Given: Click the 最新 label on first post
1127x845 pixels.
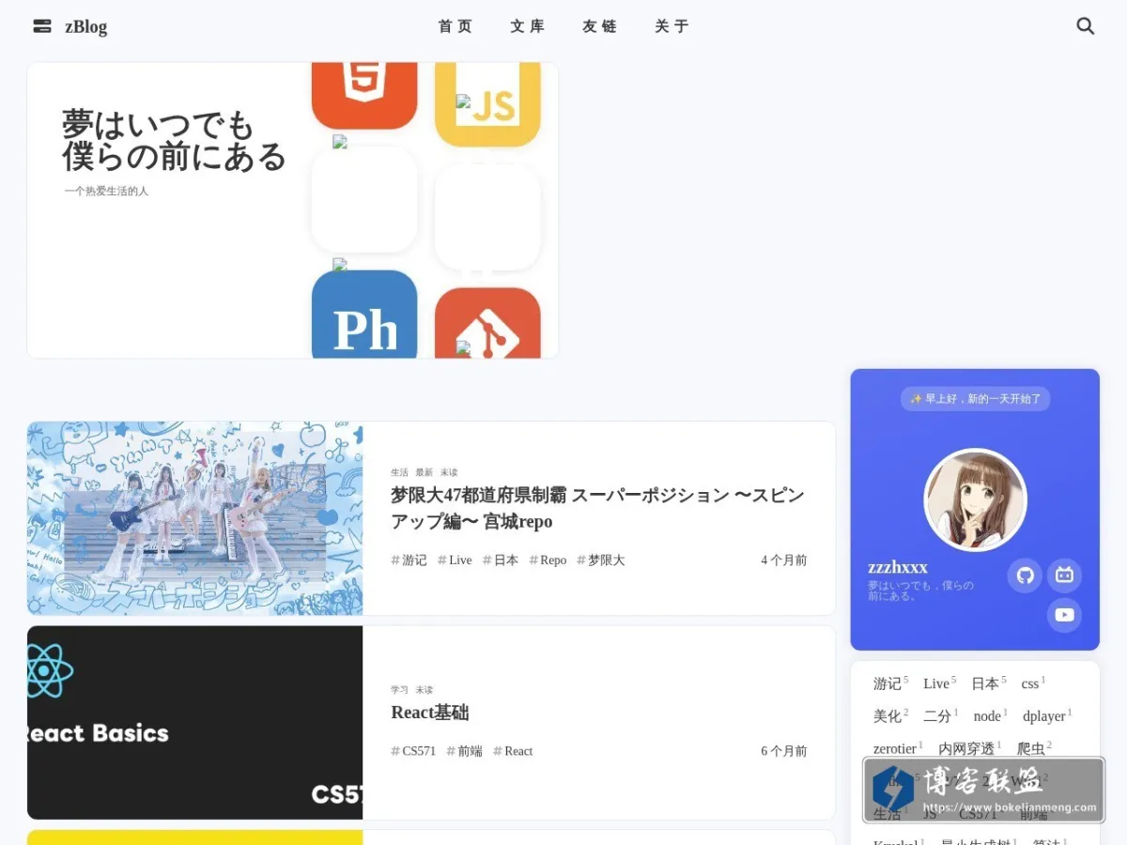Looking at the screenshot, I should (x=425, y=472).
